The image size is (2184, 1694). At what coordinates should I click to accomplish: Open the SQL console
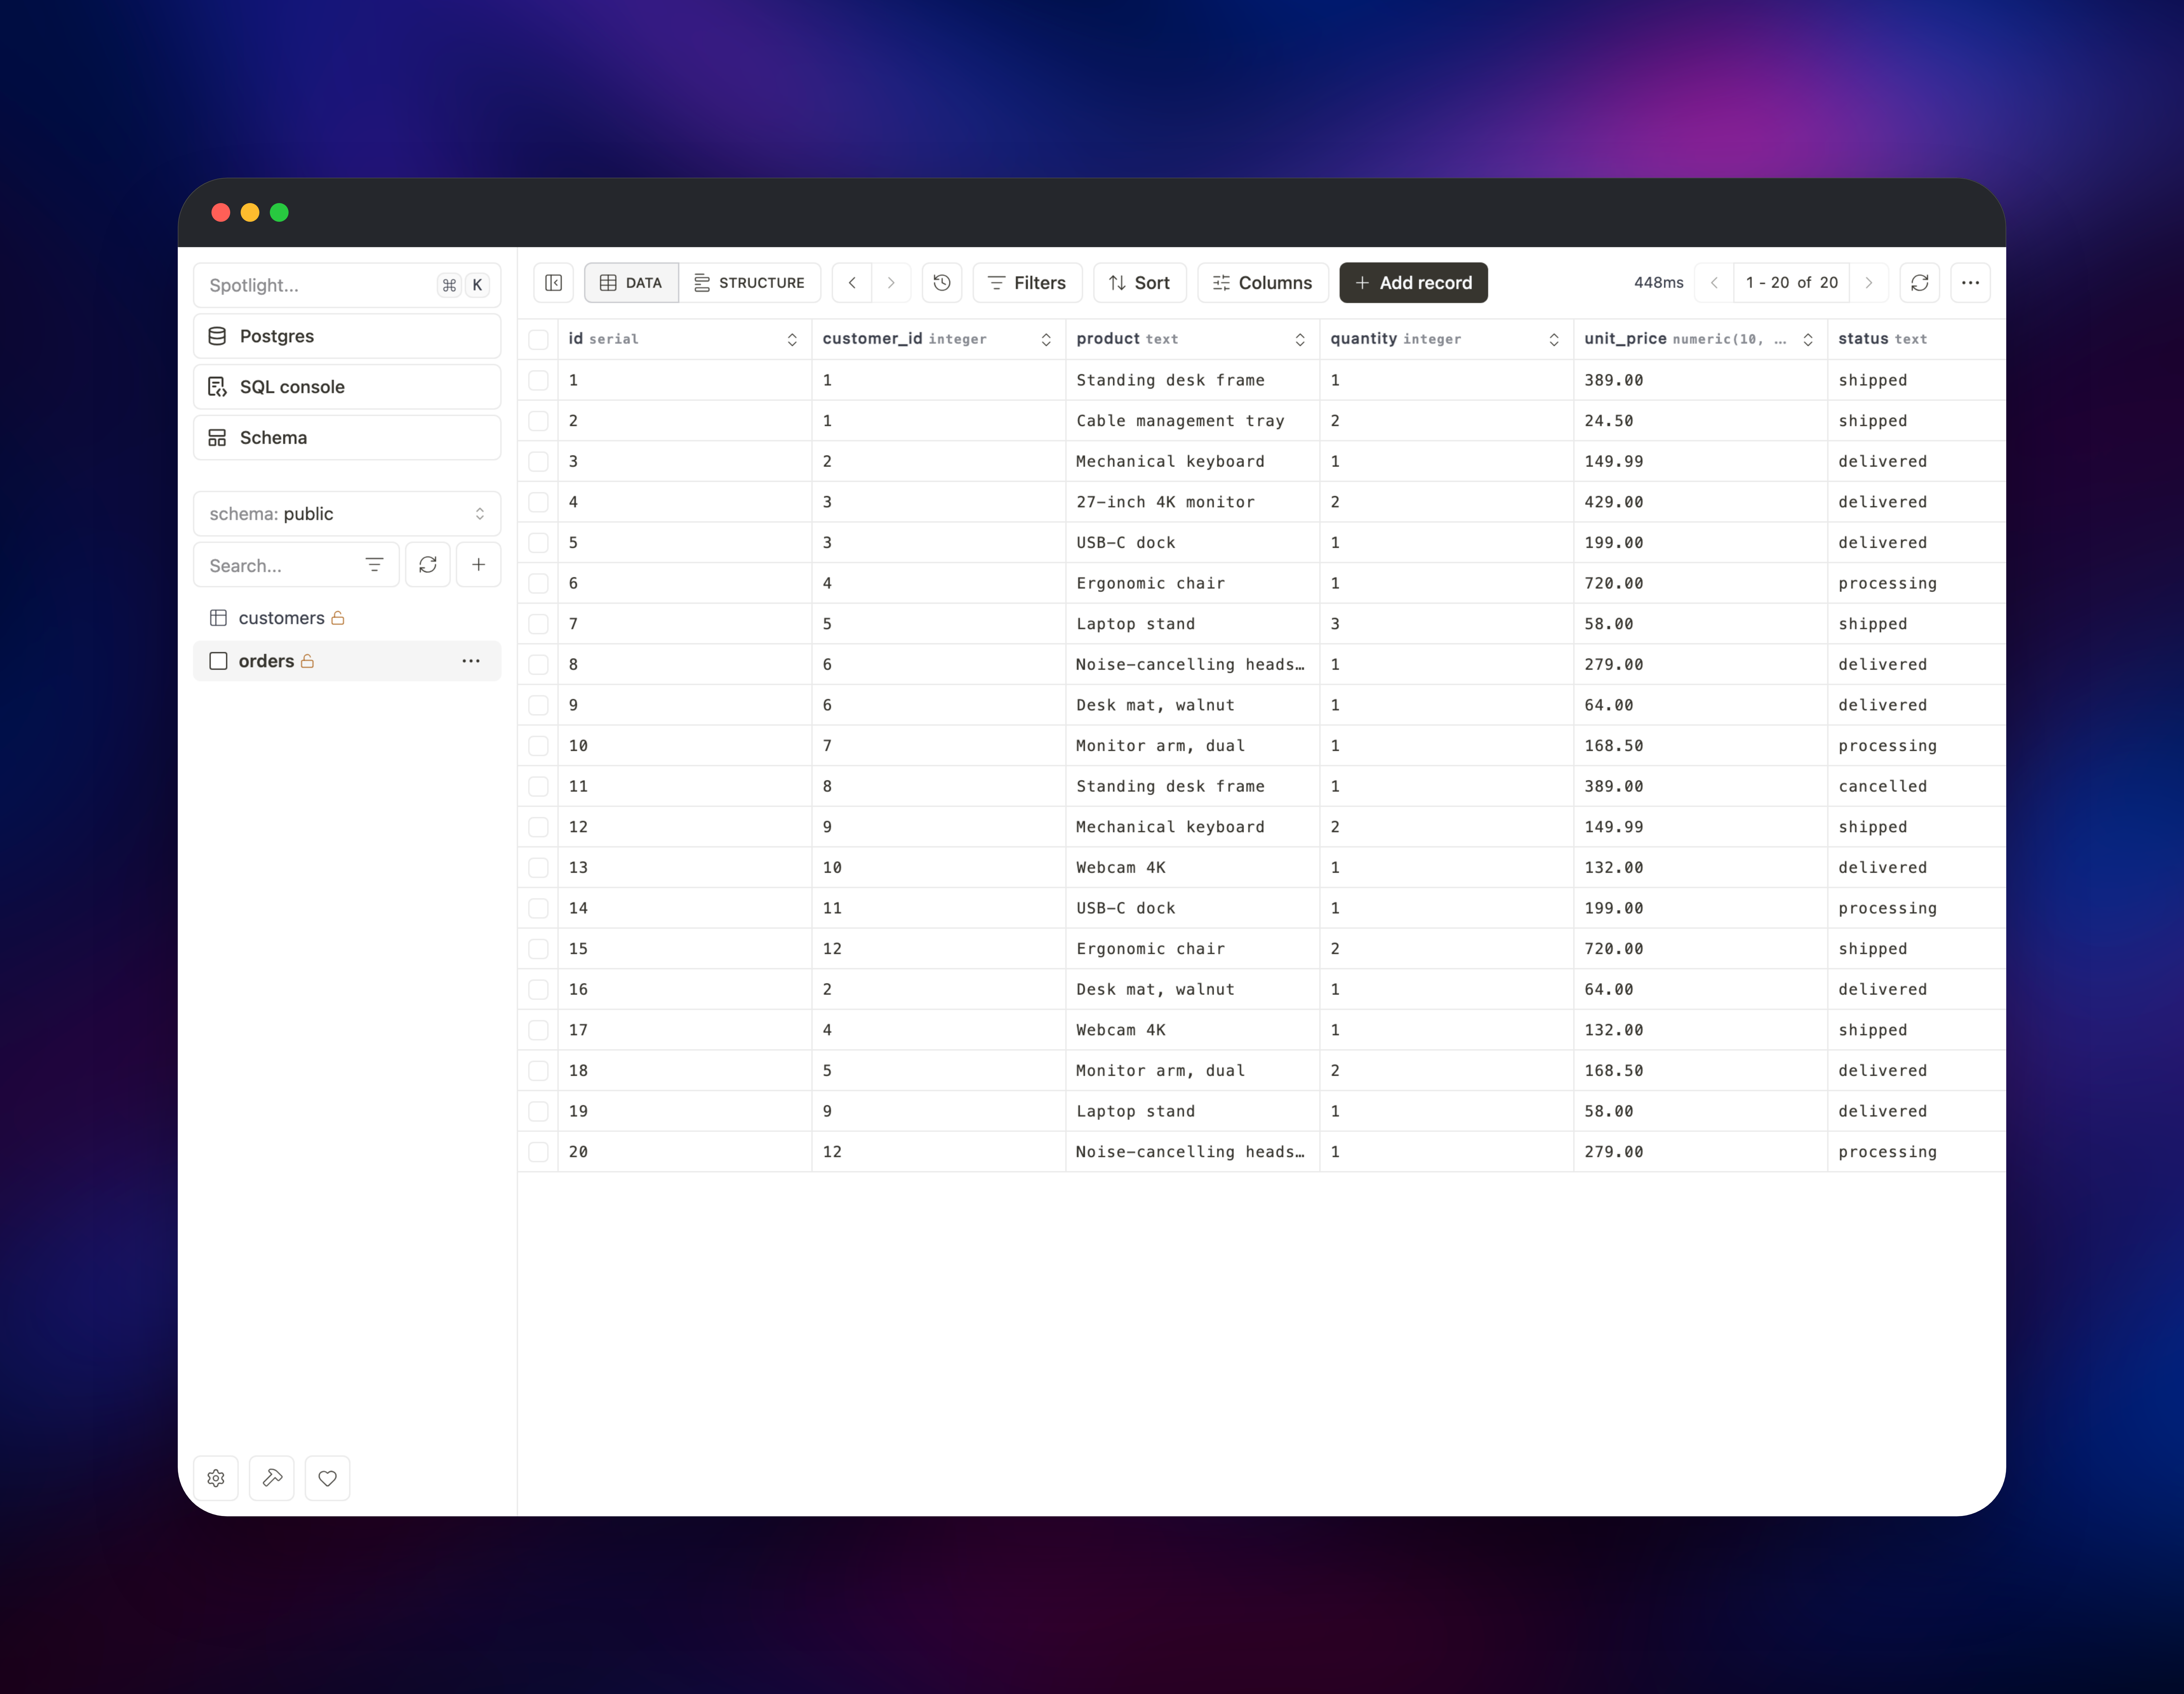(347, 387)
